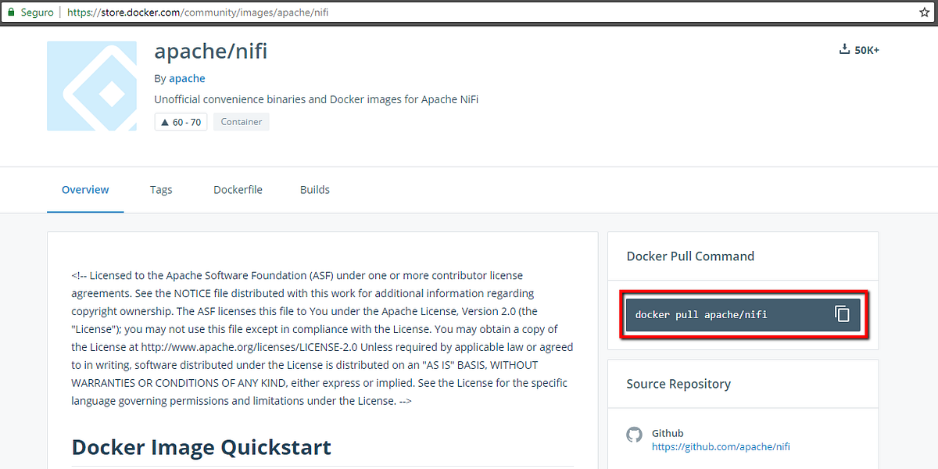The width and height of the screenshot is (938, 469).
Task: Click the download icon next to 50K+
Action: [x=844, y=48]
